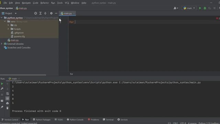Image resolution: width=220 pixels, height=124 pixels.
Task: Click Select Opened File target icon
Action: 36,13
